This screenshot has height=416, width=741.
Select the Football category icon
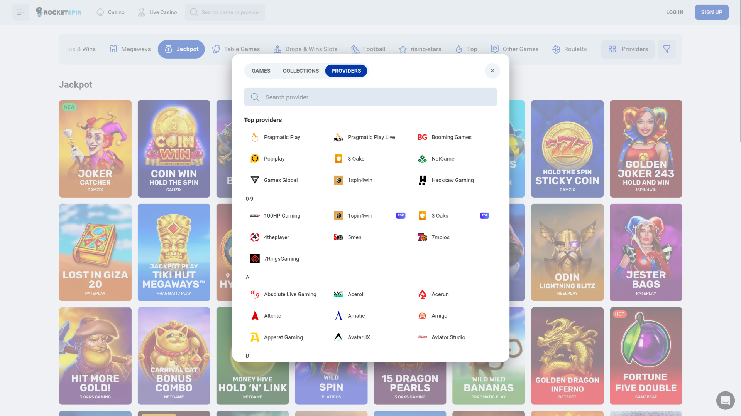355,49
